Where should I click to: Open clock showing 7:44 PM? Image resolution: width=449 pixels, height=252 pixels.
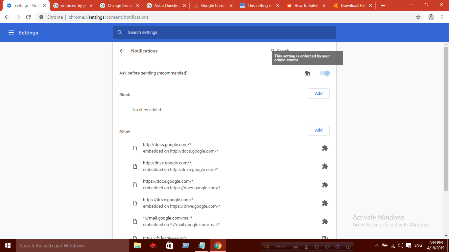click(x=436, y=245)
